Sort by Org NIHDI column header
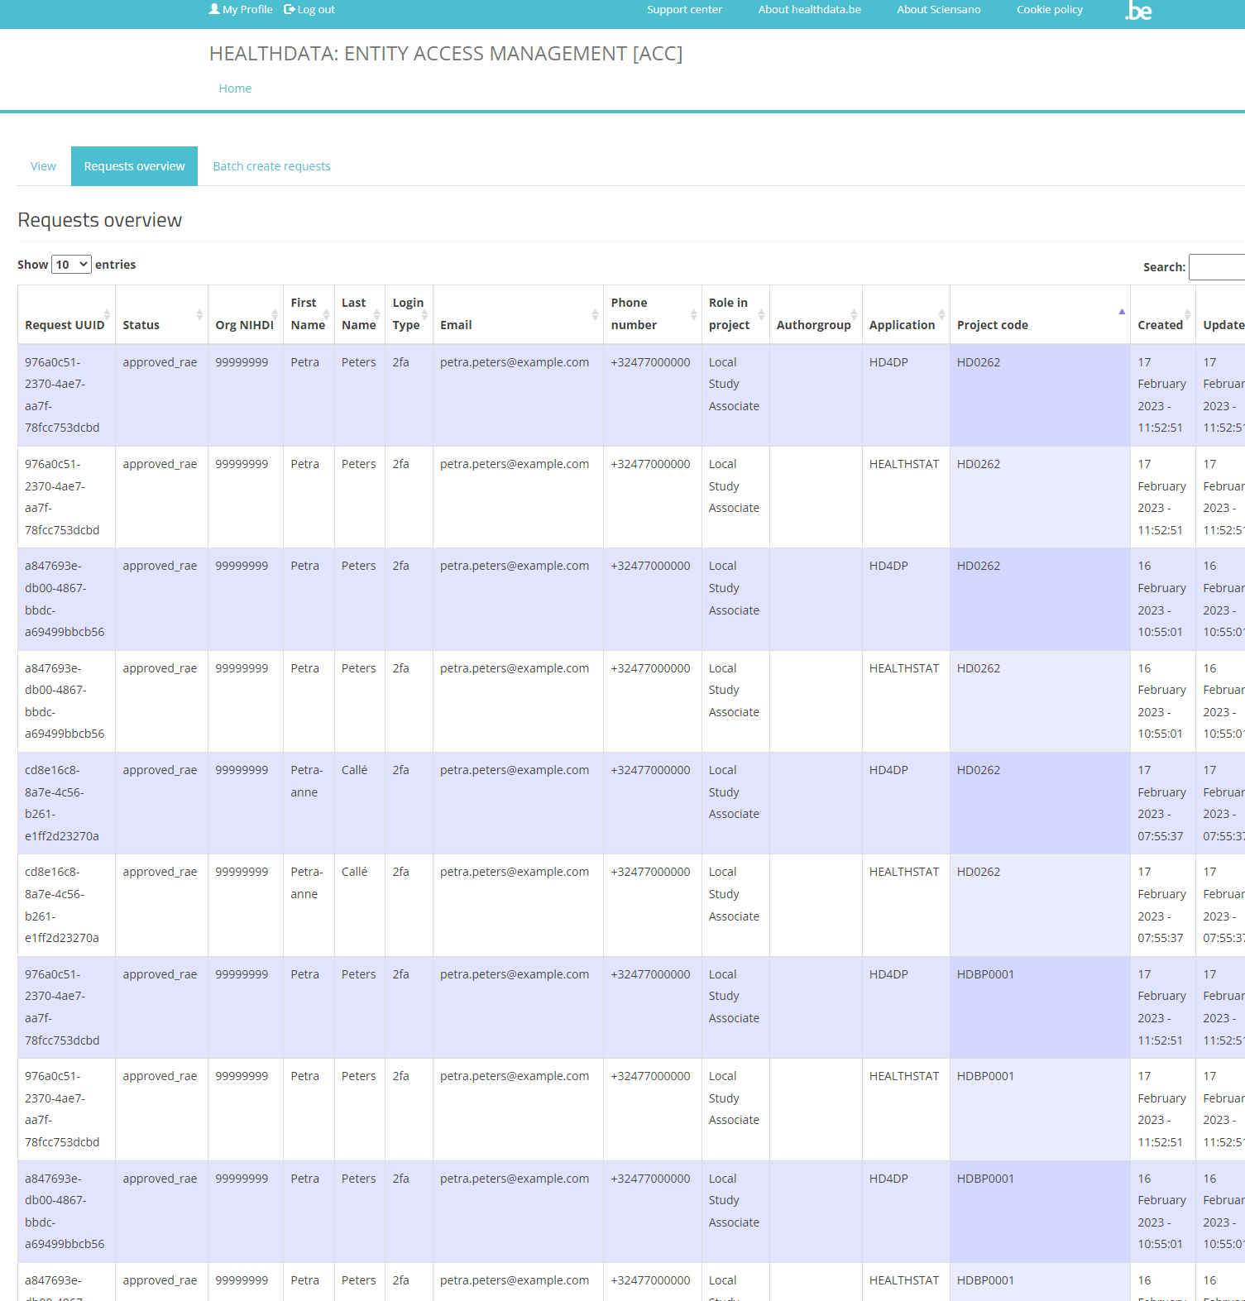Image resolution: width=1245 pixels, height=1301 pixels. point(244,325)
